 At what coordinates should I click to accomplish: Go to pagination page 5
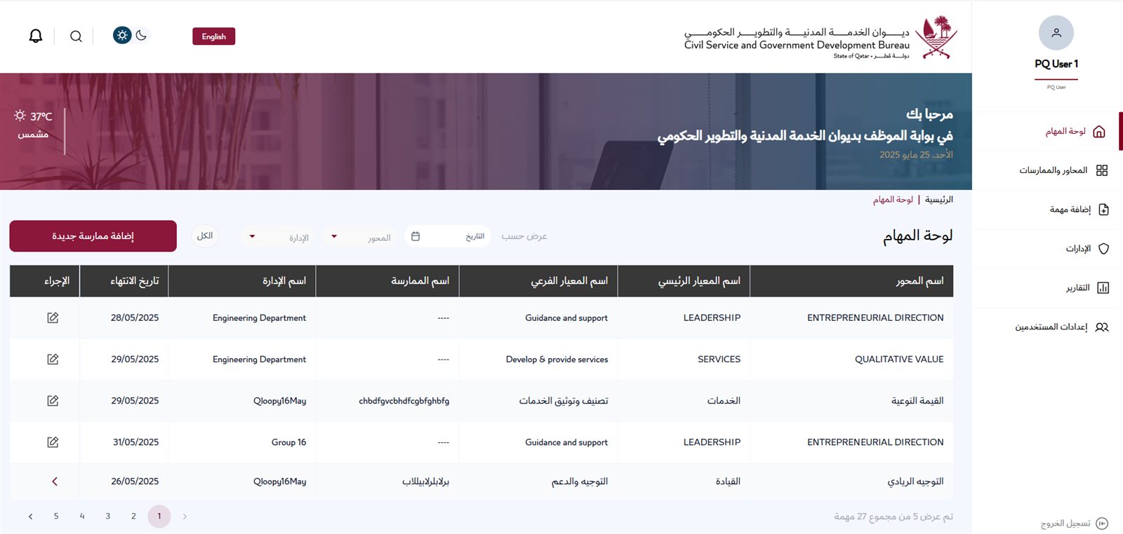pyautogui.click(x=56, y=516)
